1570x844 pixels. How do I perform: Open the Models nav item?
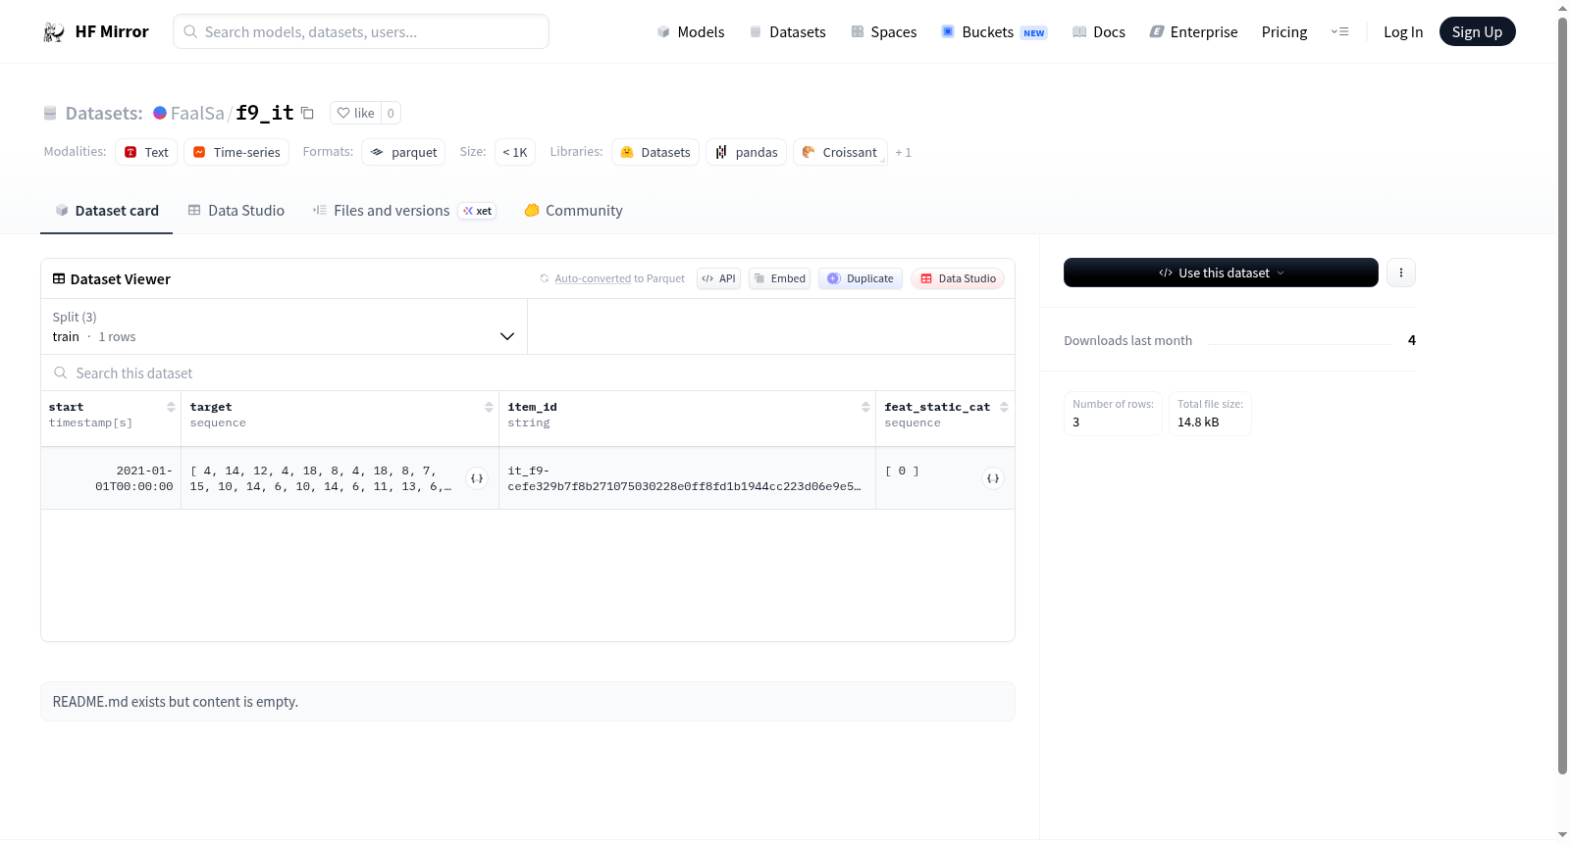[x=691, y=31]
